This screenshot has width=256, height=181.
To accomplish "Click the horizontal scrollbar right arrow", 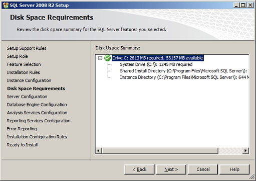I will 245,150.
